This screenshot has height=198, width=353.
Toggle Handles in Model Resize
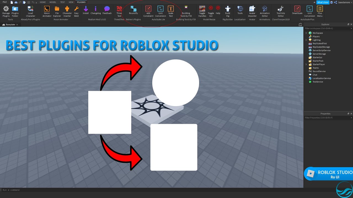(x=202, y=12)
